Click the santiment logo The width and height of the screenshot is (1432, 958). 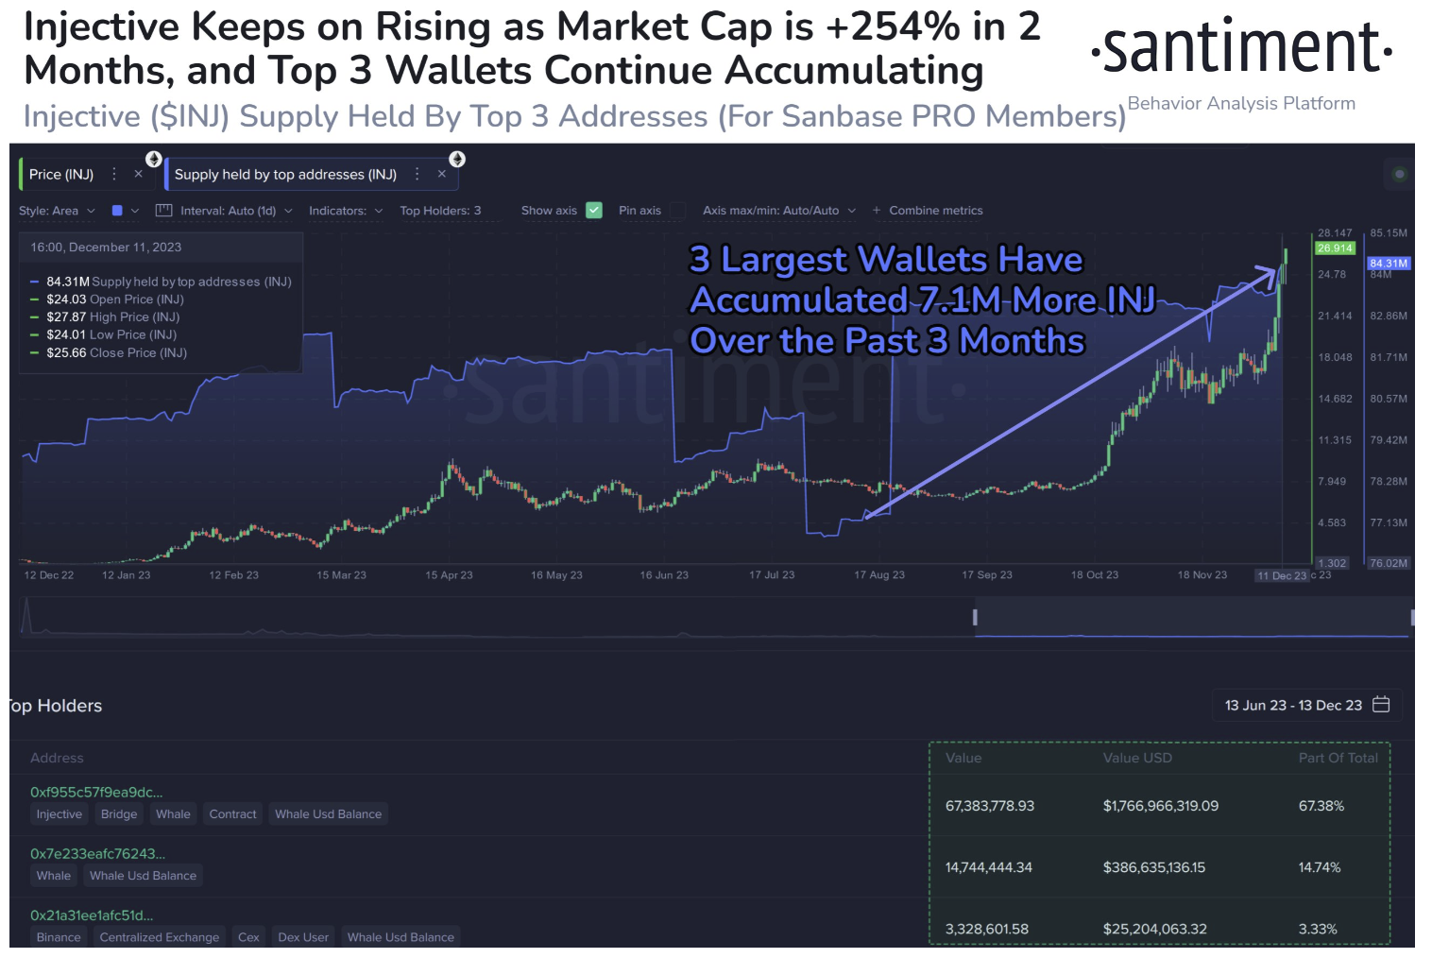coord(1241,47)
